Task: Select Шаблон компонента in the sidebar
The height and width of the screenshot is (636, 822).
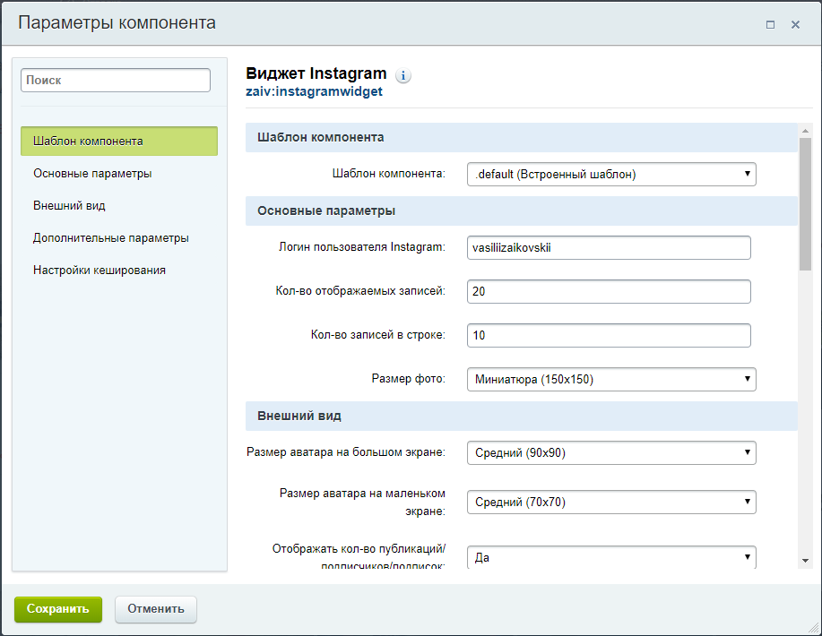Action: tap(118, 142)
